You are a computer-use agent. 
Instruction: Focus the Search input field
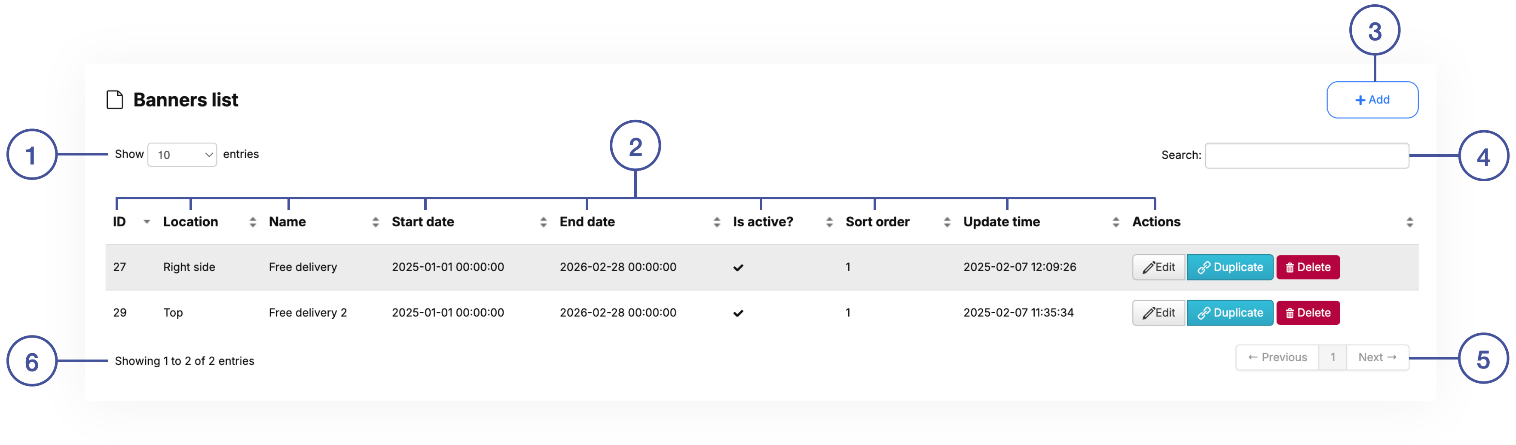pyautogui.click(x=1306, y=155)
